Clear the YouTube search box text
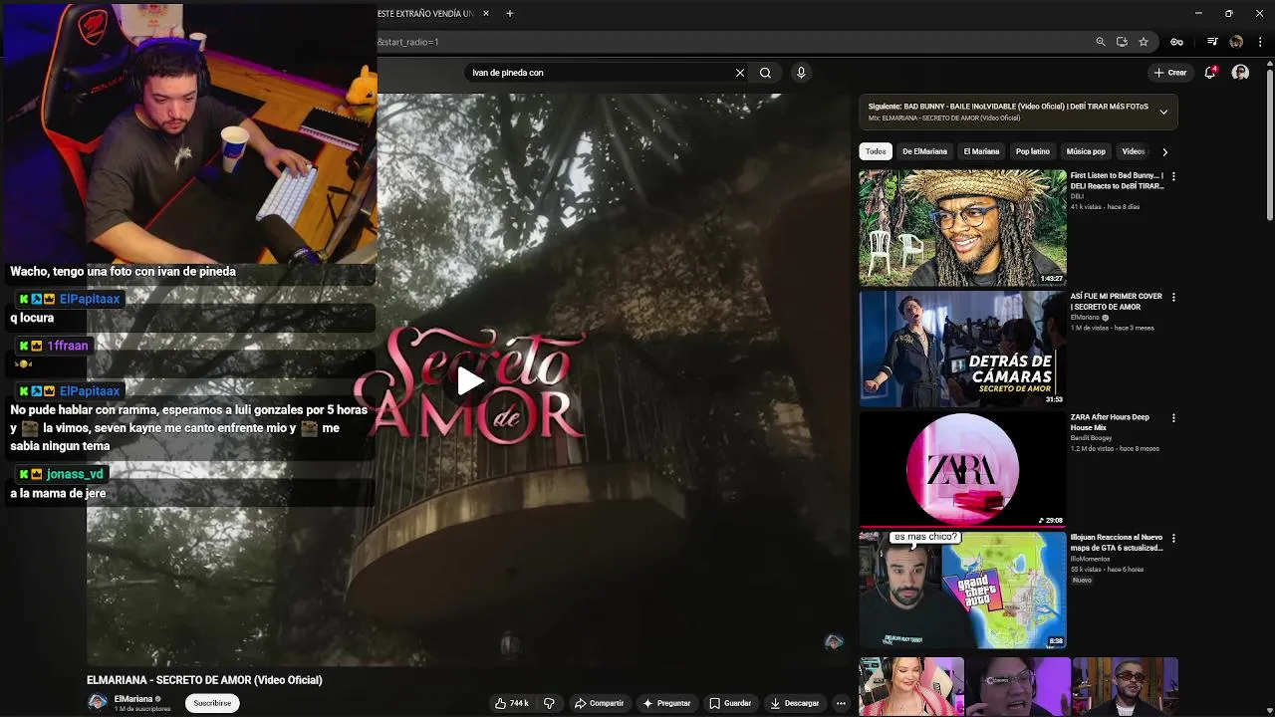 (x=740, y=73)
